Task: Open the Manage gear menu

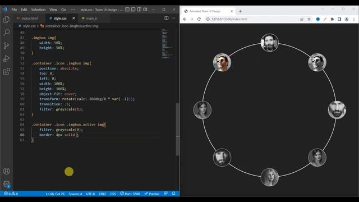Action: [6, 184]
